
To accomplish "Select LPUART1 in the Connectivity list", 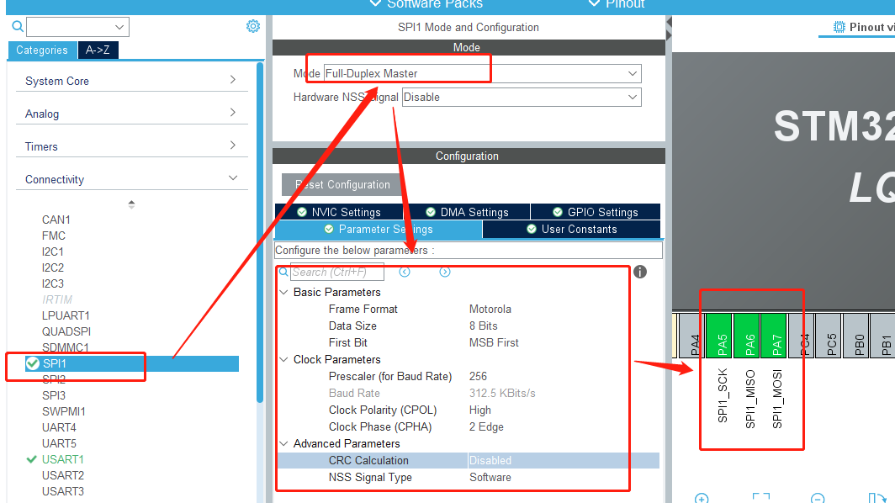I will click(x=66, y=315).
